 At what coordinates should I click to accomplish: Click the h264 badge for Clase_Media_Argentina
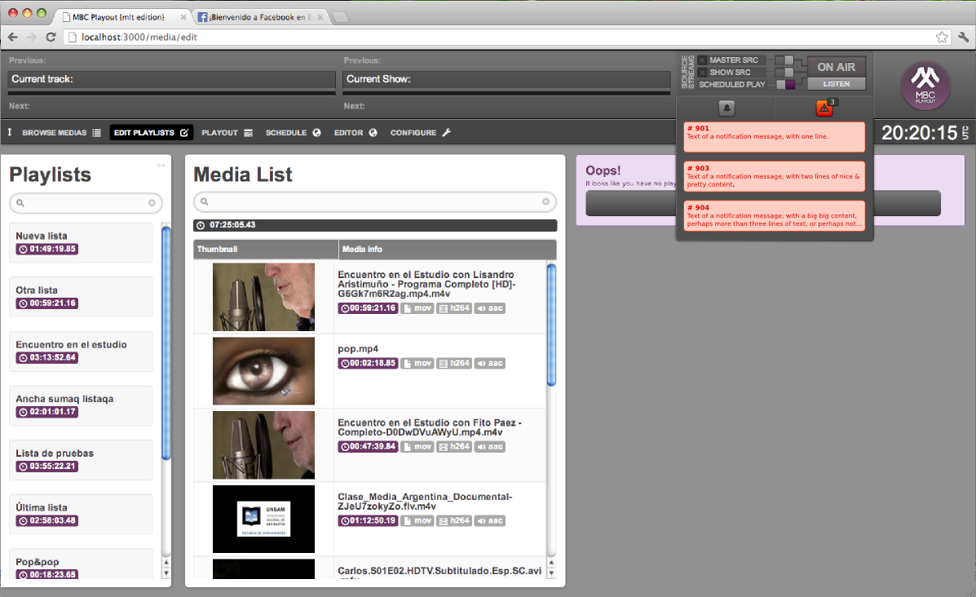tap(454, 520)
